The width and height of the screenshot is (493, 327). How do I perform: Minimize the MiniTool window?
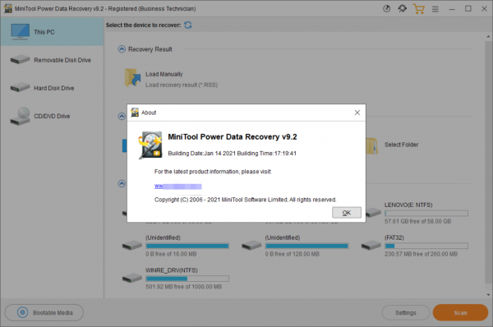point(452,9)
